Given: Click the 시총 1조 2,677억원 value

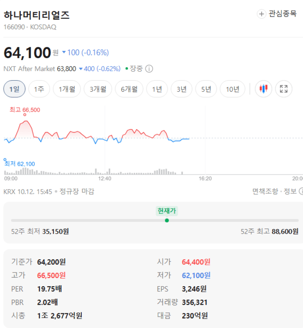Looking at the screenshot, I should [x=60, y=316].
